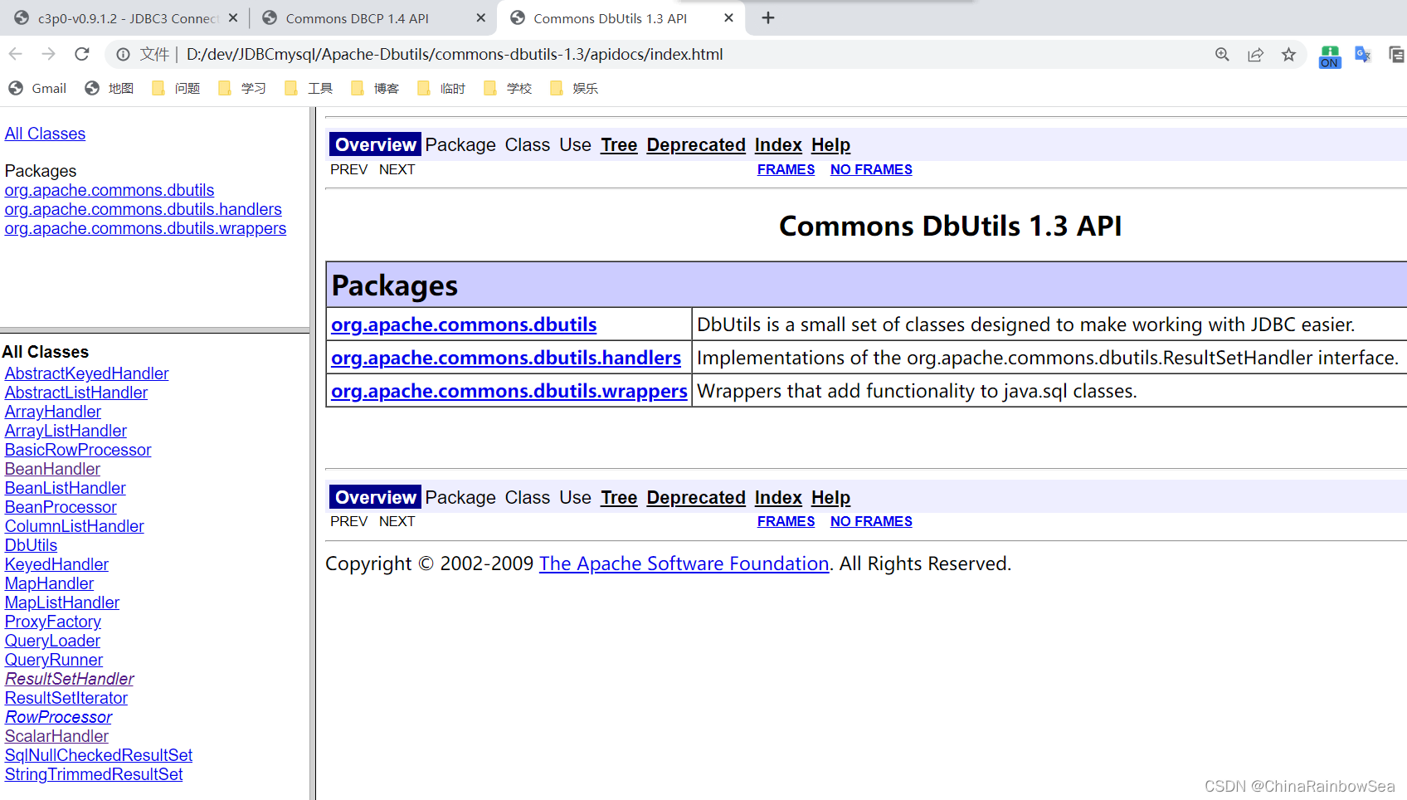Open the Google Translate extension icon
This screenshot has height=800, width=1407.
click(1362, 55)
